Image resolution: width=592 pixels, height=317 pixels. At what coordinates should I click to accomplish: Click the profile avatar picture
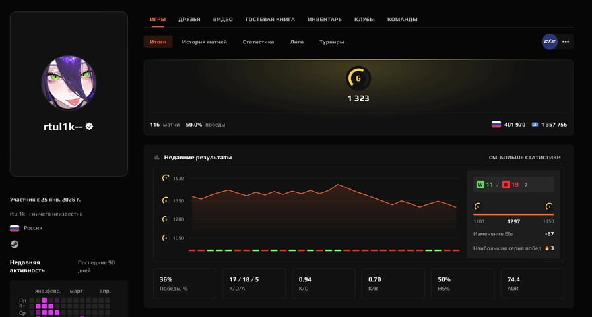[x=69, y=83]
